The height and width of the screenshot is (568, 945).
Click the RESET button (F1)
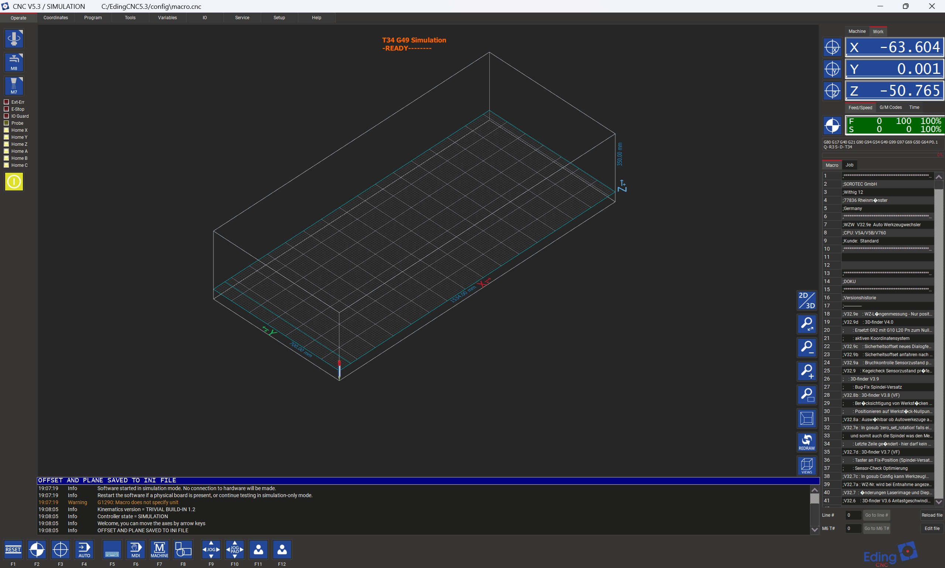(x=13, y=549)
